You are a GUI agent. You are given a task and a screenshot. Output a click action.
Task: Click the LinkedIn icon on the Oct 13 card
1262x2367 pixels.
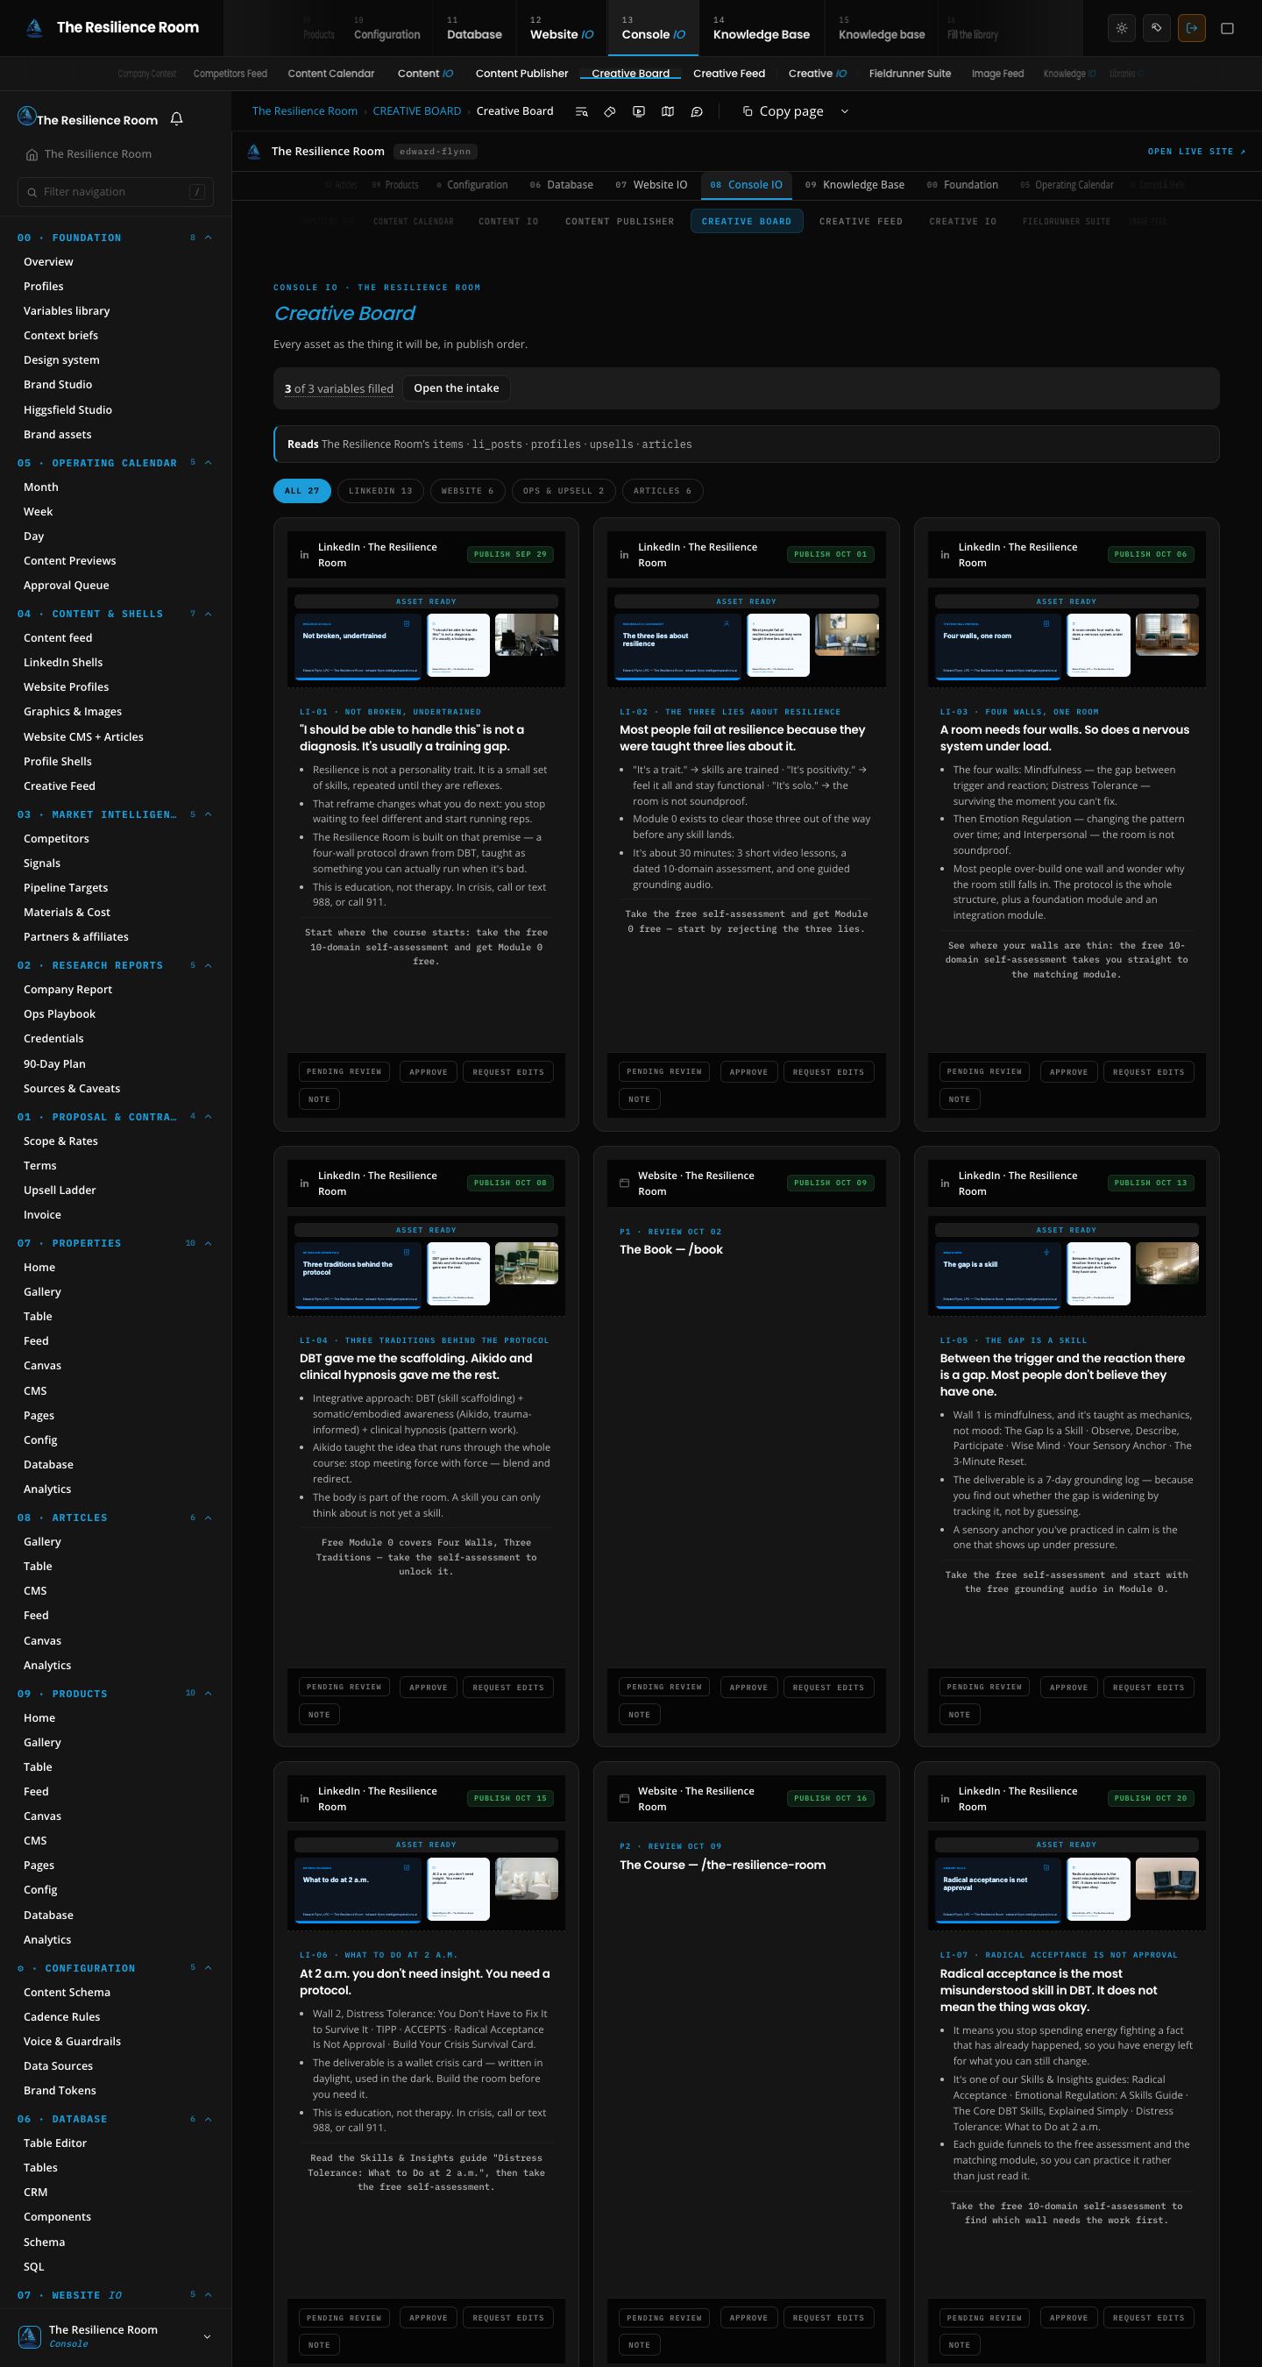[x=944, y=1183]
